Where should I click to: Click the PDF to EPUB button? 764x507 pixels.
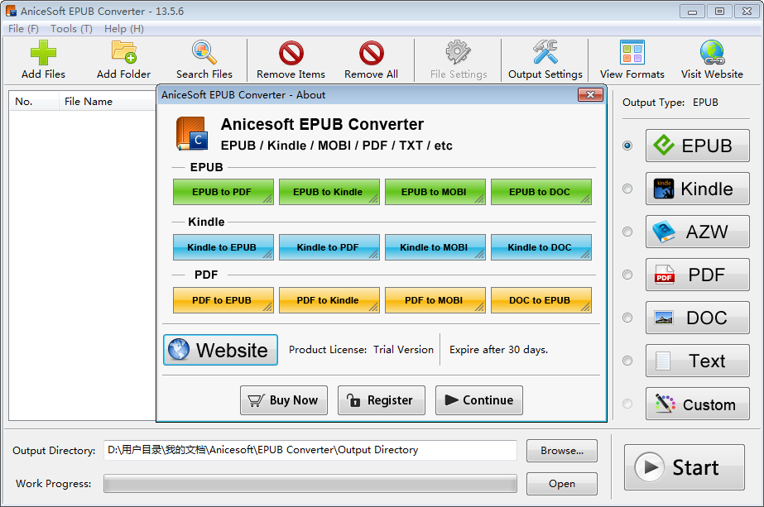tap(223, 300)
